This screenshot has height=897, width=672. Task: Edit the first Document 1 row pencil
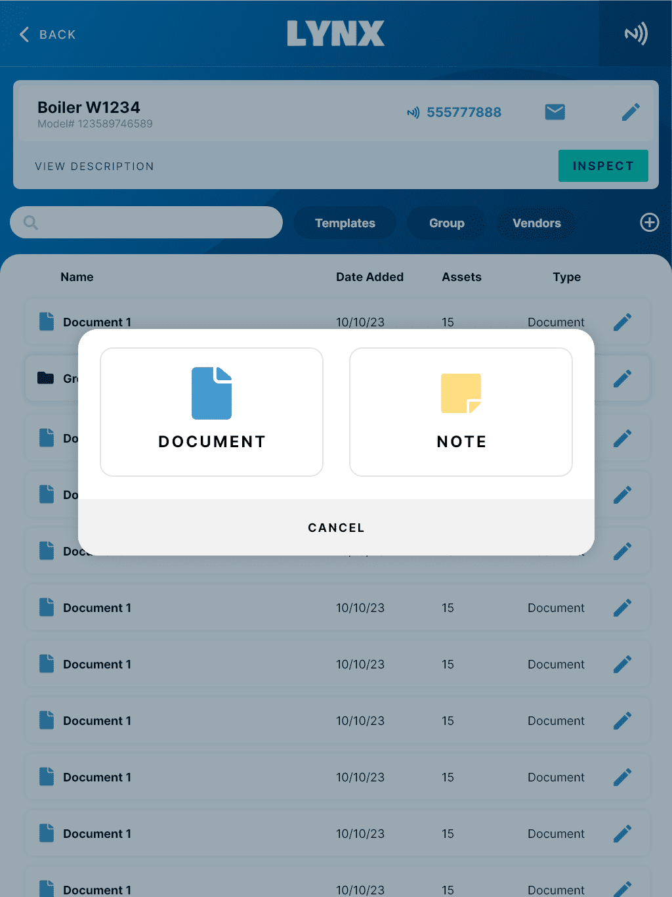pyautogui.click(x=622, y=322)
